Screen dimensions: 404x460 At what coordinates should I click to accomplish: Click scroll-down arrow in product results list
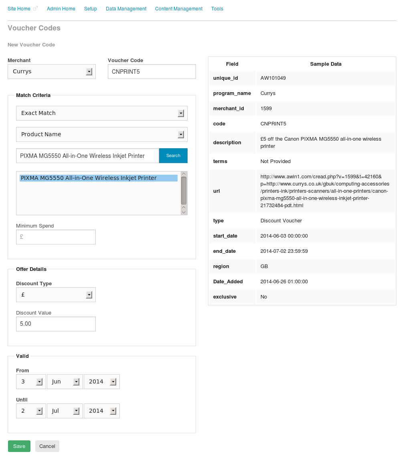184,212
